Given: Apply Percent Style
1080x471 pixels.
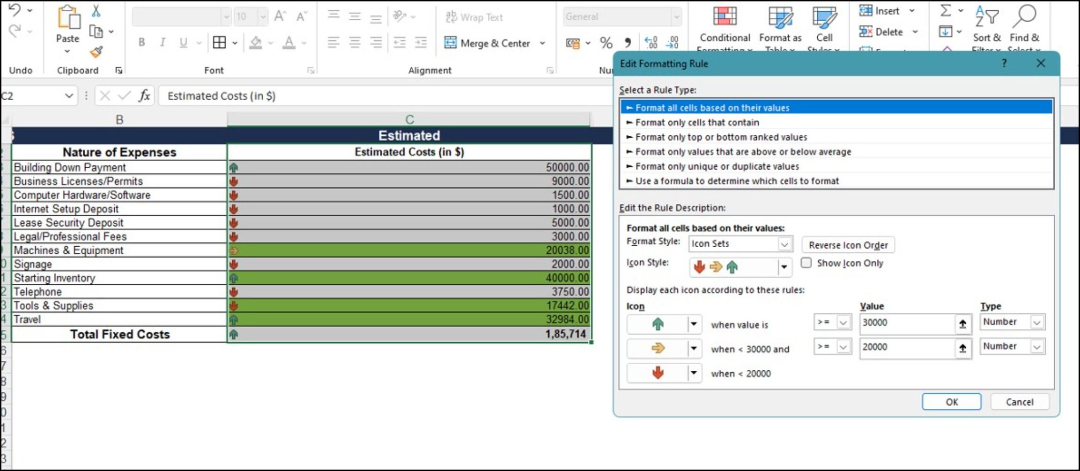Looking at the screenshot, I should (606, 43).
